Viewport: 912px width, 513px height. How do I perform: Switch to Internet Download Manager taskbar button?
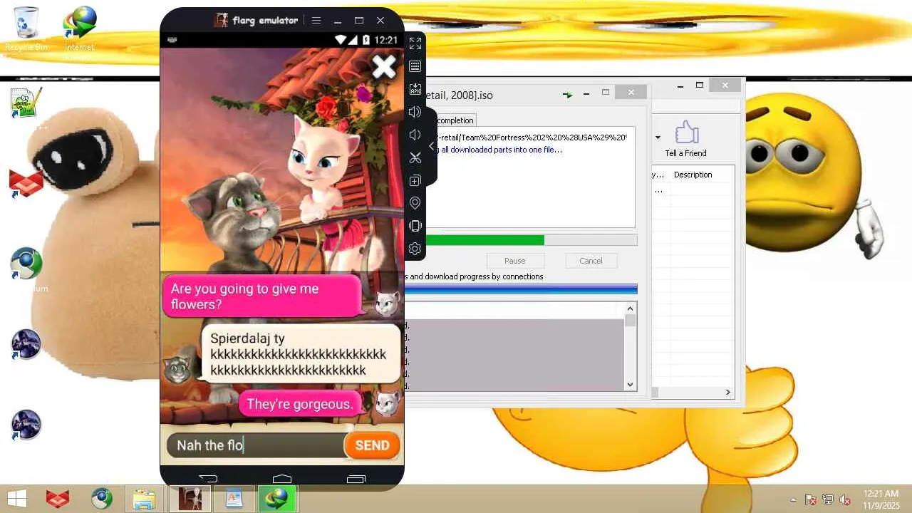coord(276,499)
